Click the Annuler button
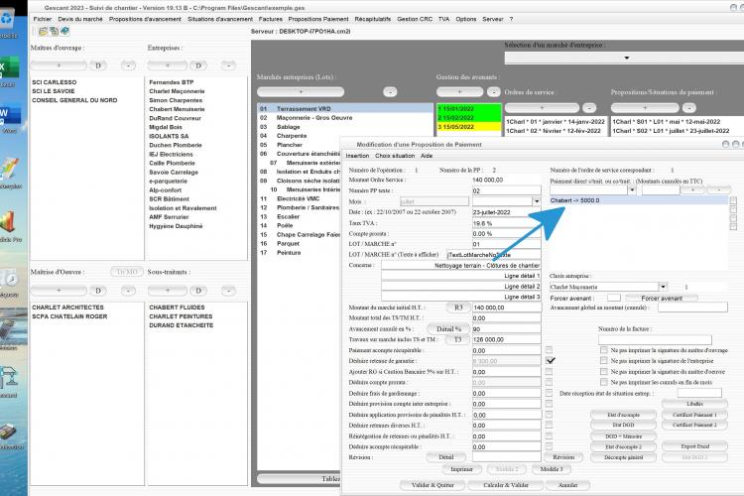744x496 pixels. coord(568,485)
